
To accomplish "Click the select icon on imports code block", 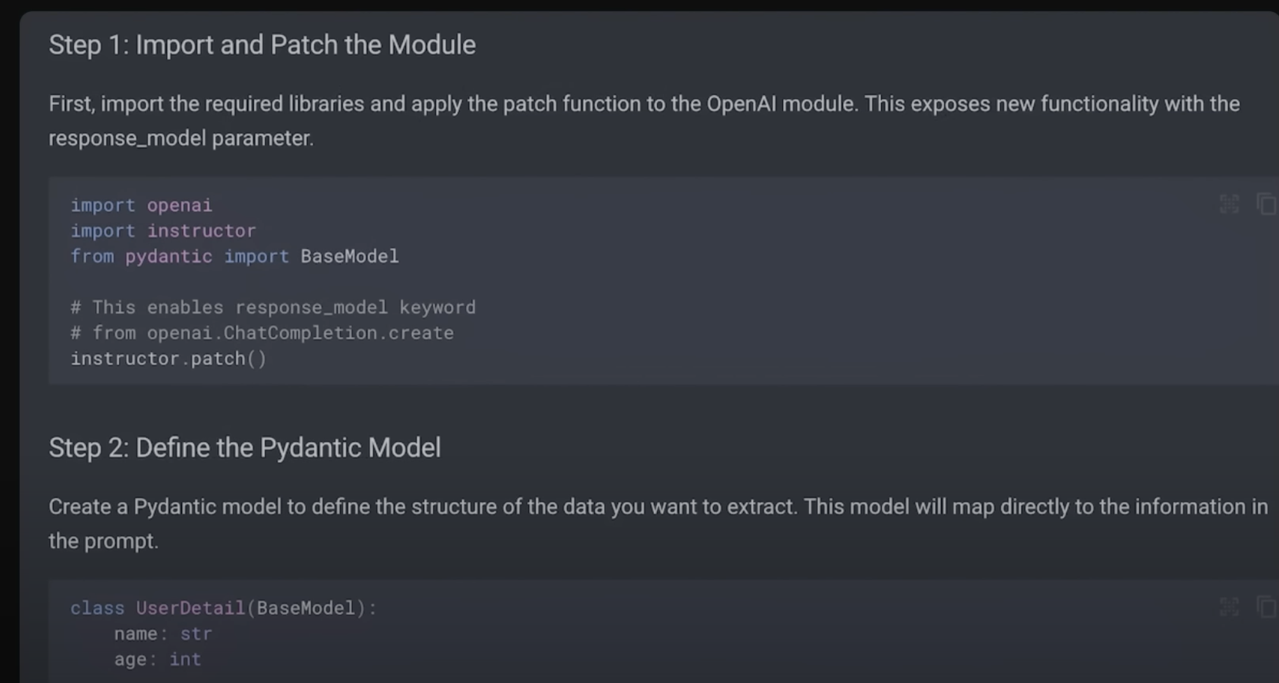I will tap(1229, 204).
